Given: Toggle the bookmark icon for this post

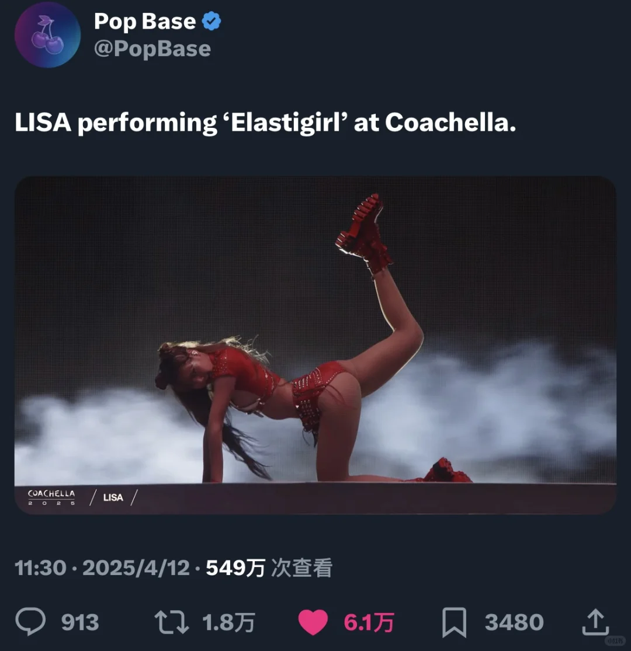Looking at the screenshot, I should pyautogui.click(x=454, y=622).
